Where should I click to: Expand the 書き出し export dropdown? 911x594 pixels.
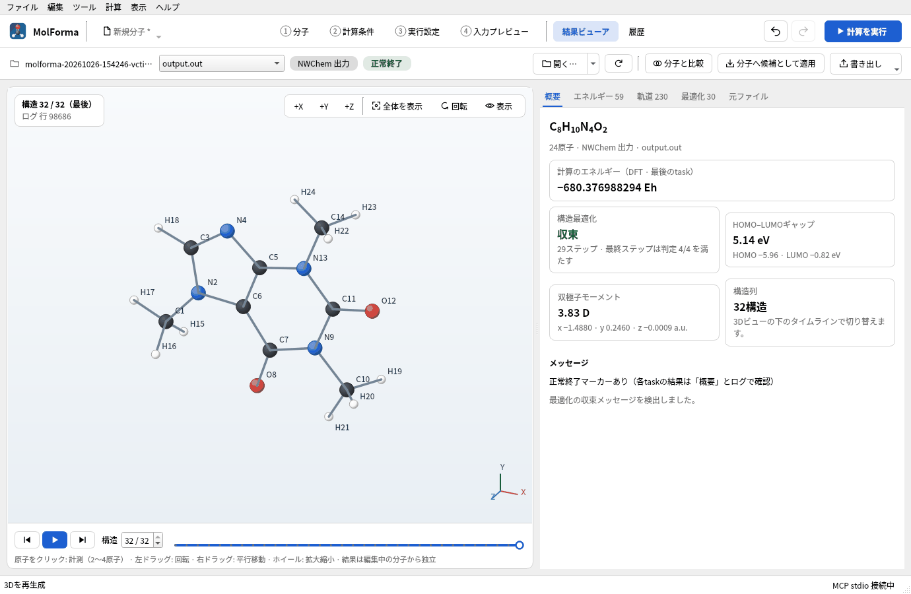click(896, 69)
